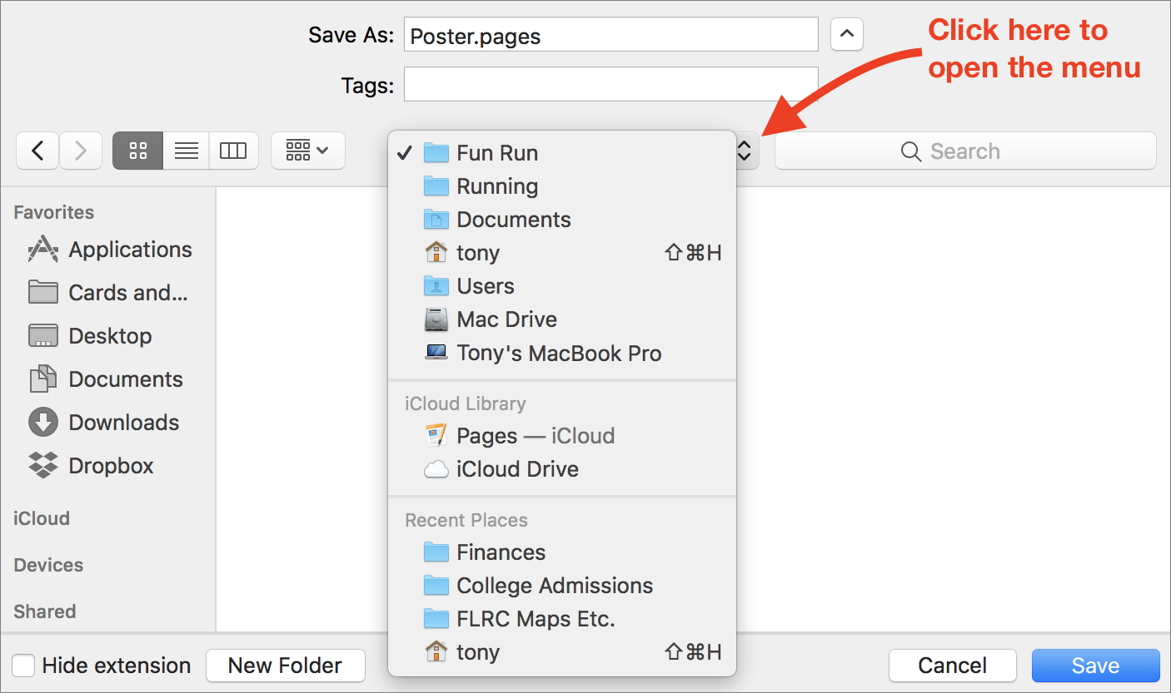This screenshot has height=693, width=1171.
Task: Click the Tags input field
Action: pyautogui.click(x=610, y=85)
